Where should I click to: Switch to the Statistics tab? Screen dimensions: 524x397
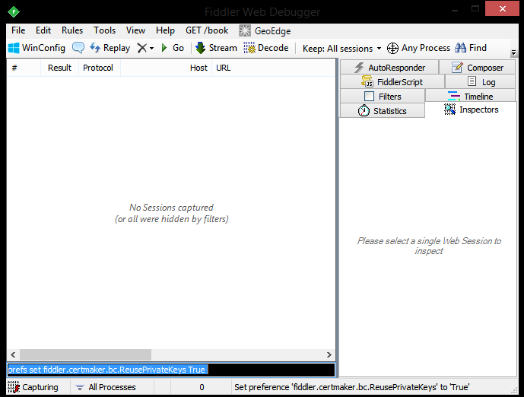click(383, 110)
